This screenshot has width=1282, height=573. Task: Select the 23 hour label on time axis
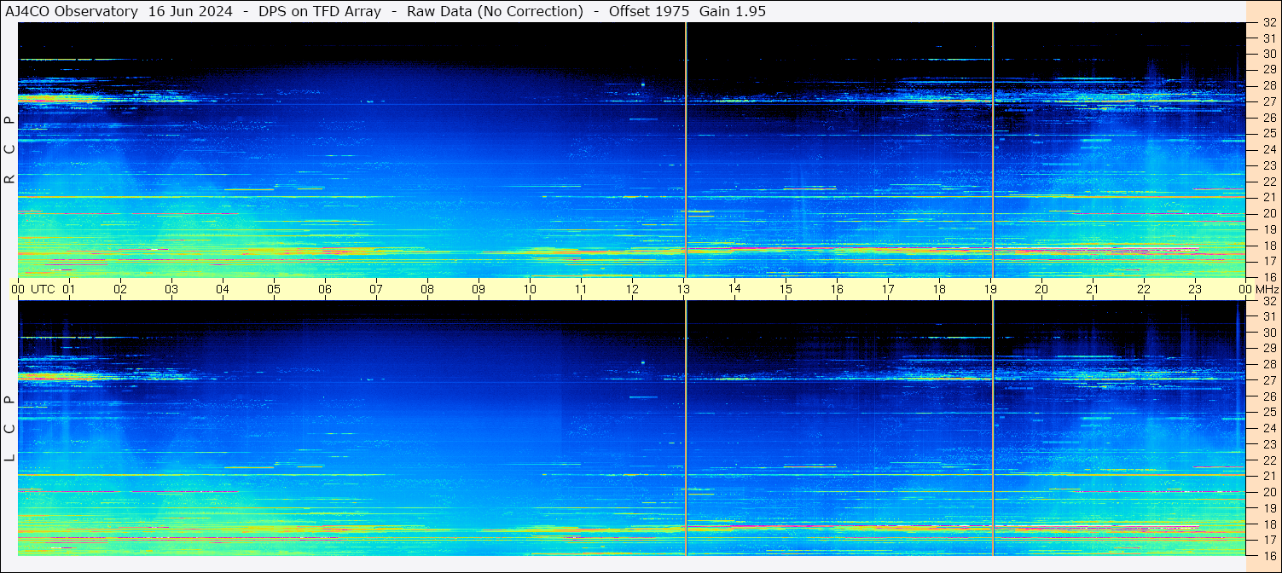[x=1195, y=289]
